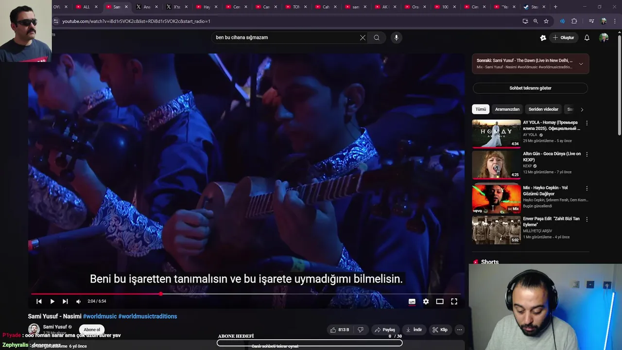Viewport: 622px width, 350px height.
Task: Click the install app icon in address bar
Action: (525, 21)
